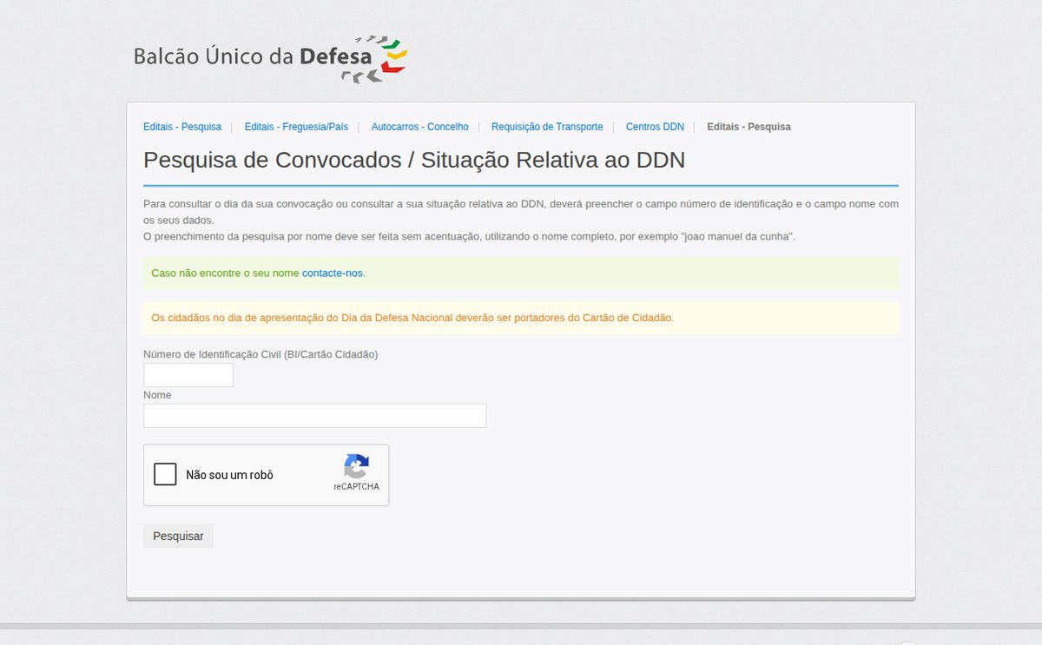This screenshot has height=645, width=1042.
Task: Click the orange Cartão de Cidadão notice text
Action: (412, 318)
